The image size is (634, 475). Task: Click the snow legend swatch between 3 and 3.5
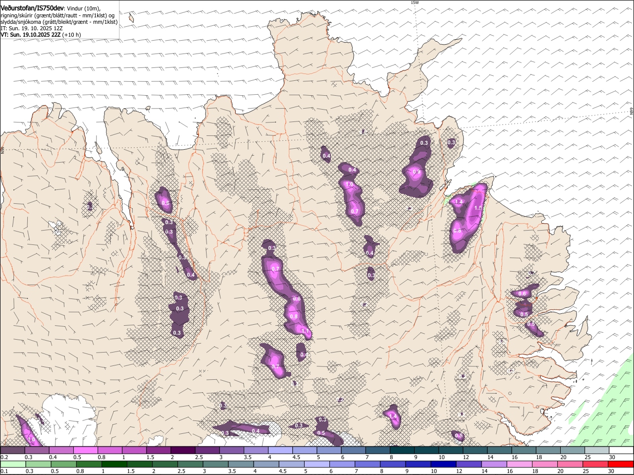[x=231, y=450]
